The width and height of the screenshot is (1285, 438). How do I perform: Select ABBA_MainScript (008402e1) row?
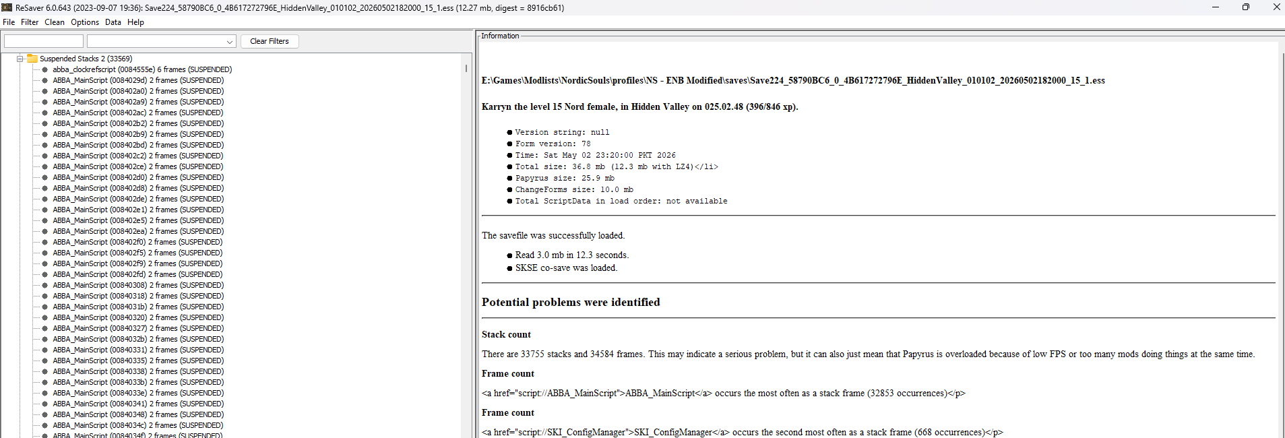click(x=138, y=210)
